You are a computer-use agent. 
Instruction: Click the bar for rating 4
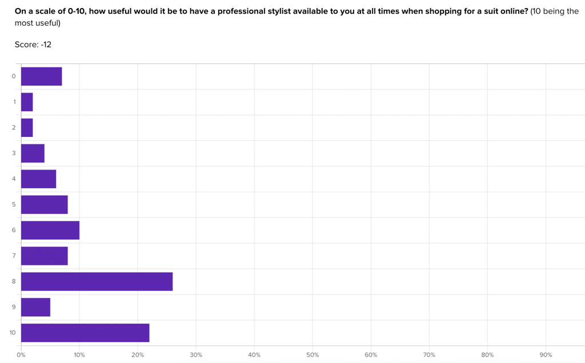39,179
